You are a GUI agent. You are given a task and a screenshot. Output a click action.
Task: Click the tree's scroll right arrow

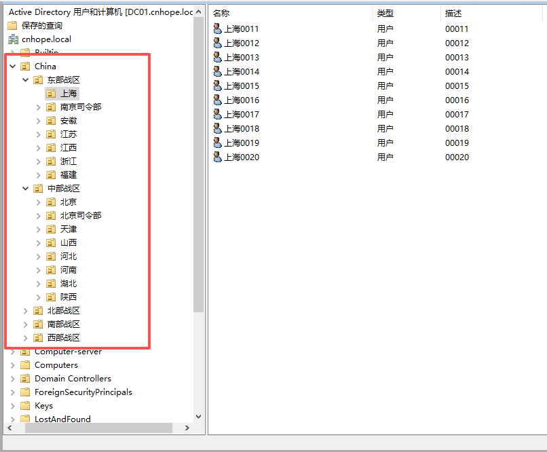[187, 428]
